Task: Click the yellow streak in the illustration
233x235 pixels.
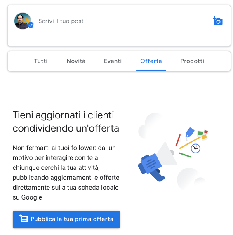Action: tap(190, 143)
